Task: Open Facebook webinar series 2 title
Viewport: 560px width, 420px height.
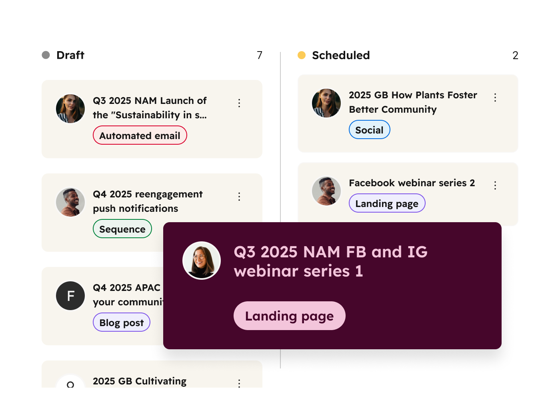Action: tap(412, 183)
